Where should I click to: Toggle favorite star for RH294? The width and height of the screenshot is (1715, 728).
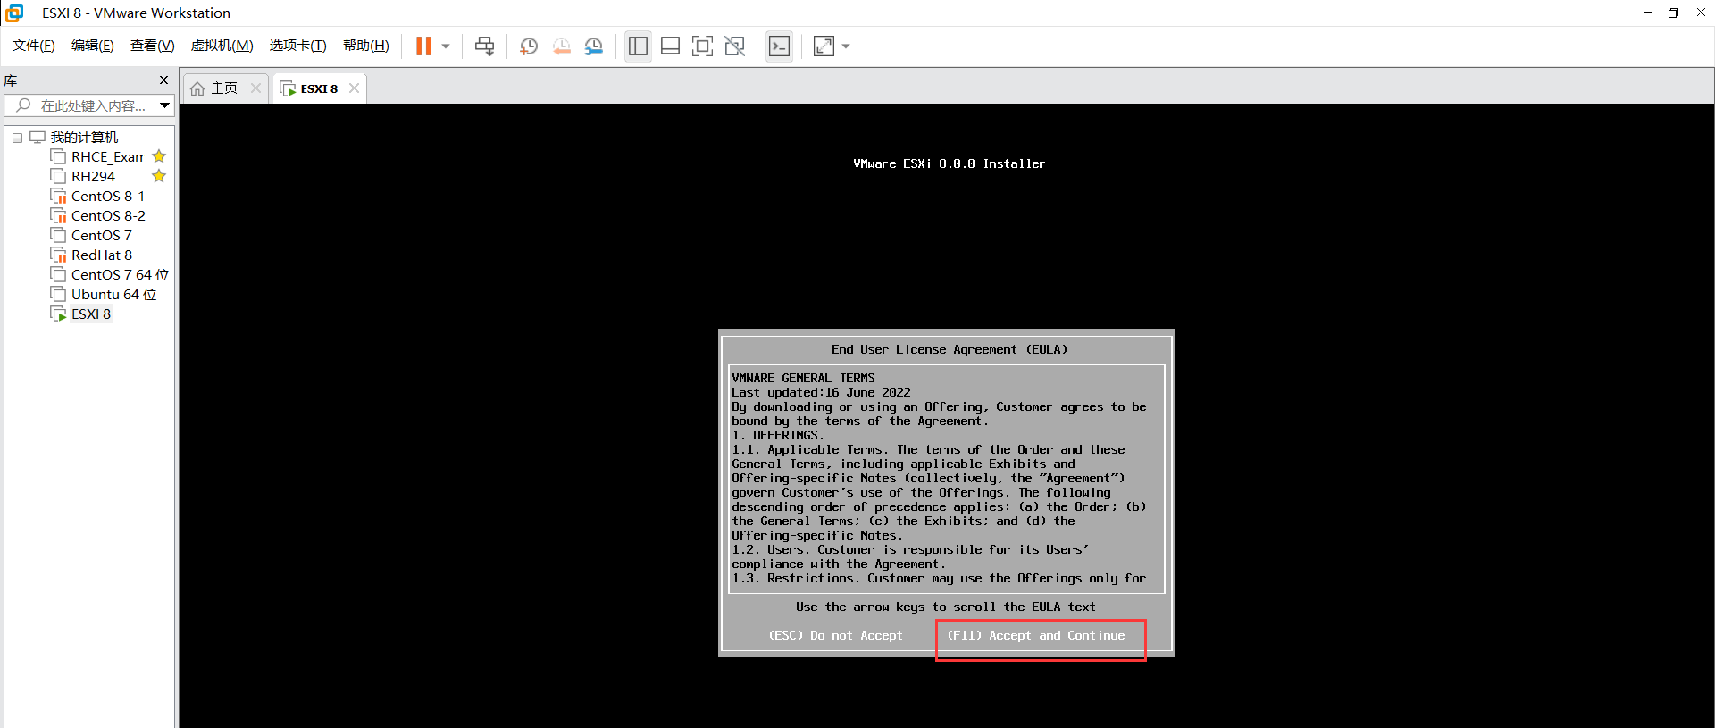point(159,176)
